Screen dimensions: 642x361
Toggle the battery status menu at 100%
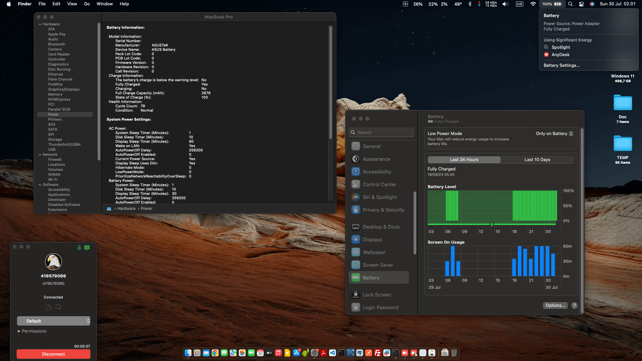552,4
